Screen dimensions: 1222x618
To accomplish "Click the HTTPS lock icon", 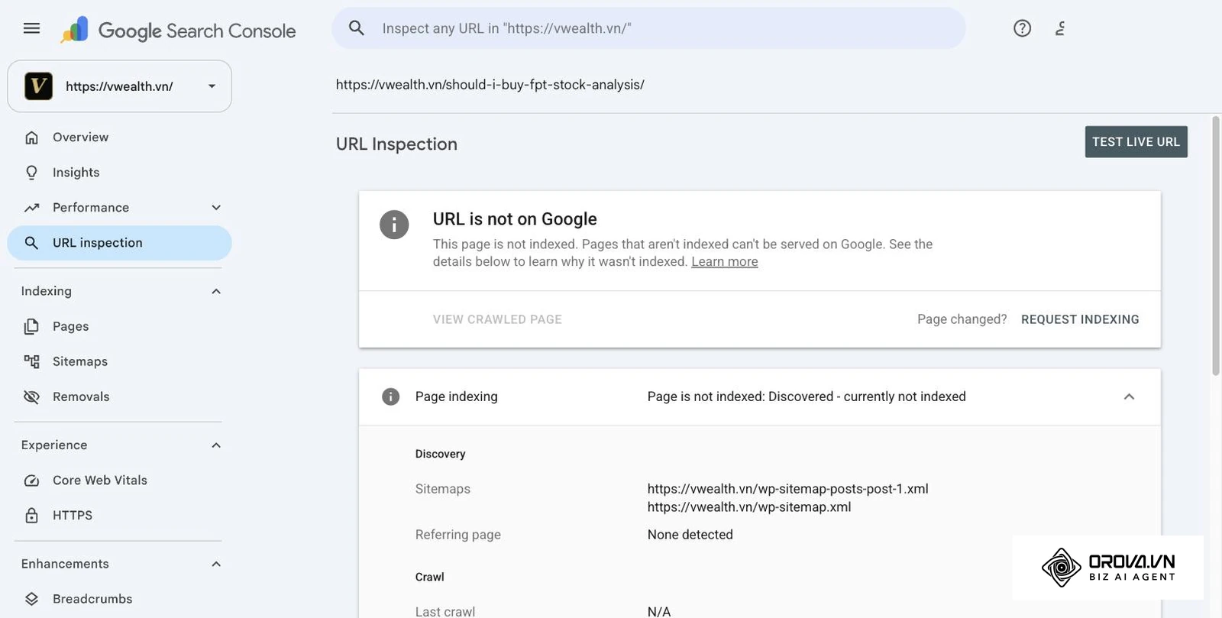I will coord(31,516).
